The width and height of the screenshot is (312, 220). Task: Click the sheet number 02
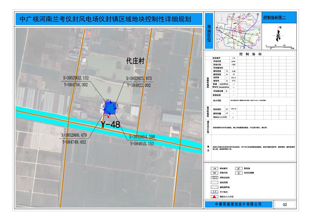tap(285, 205)
